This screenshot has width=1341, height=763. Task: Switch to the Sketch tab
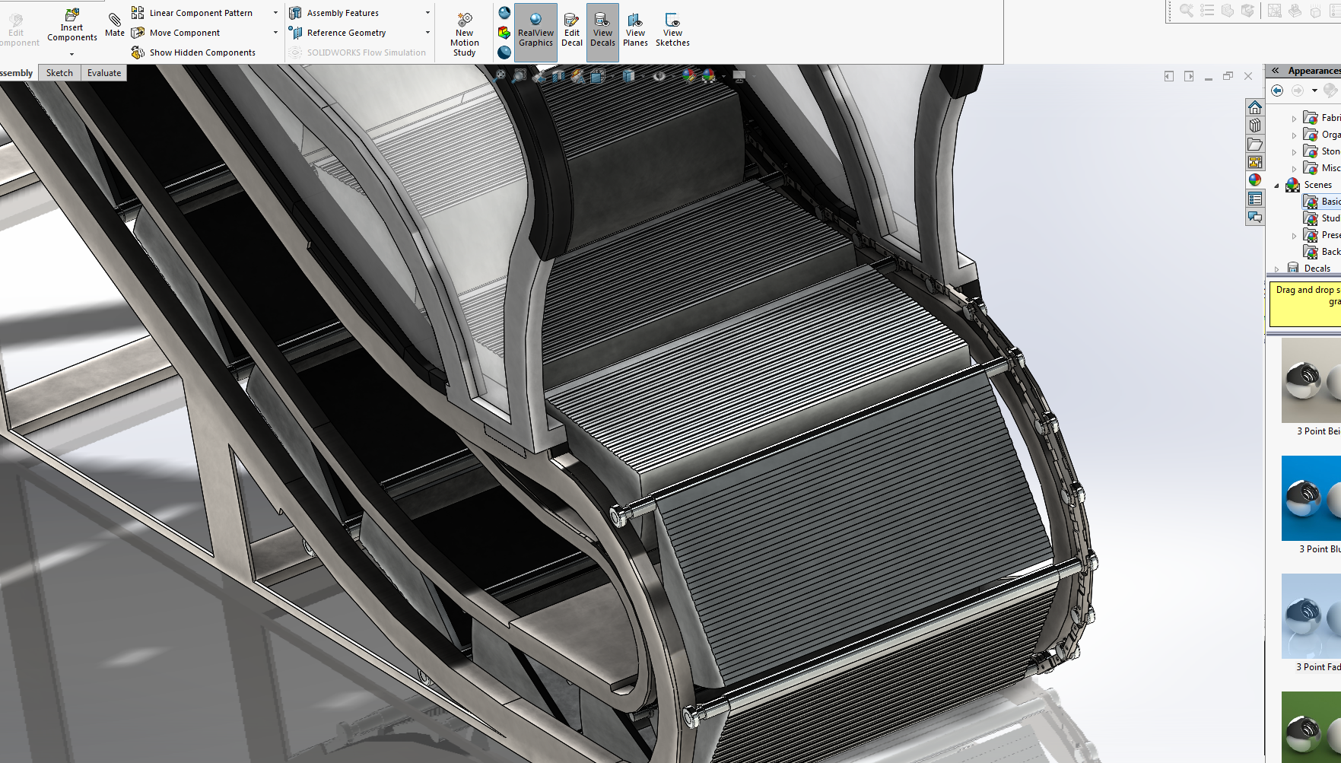coord(59,73)
